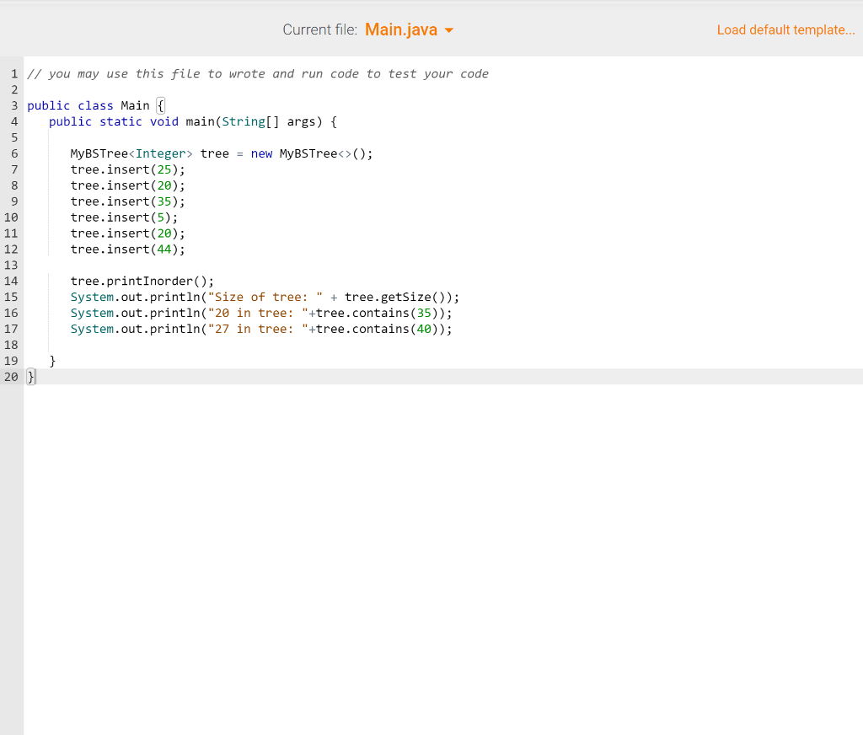This screenshot has height=735, width=863.
Task: Click the MyBSTree<Integer> tree declaration line
Action: [222, 153]
